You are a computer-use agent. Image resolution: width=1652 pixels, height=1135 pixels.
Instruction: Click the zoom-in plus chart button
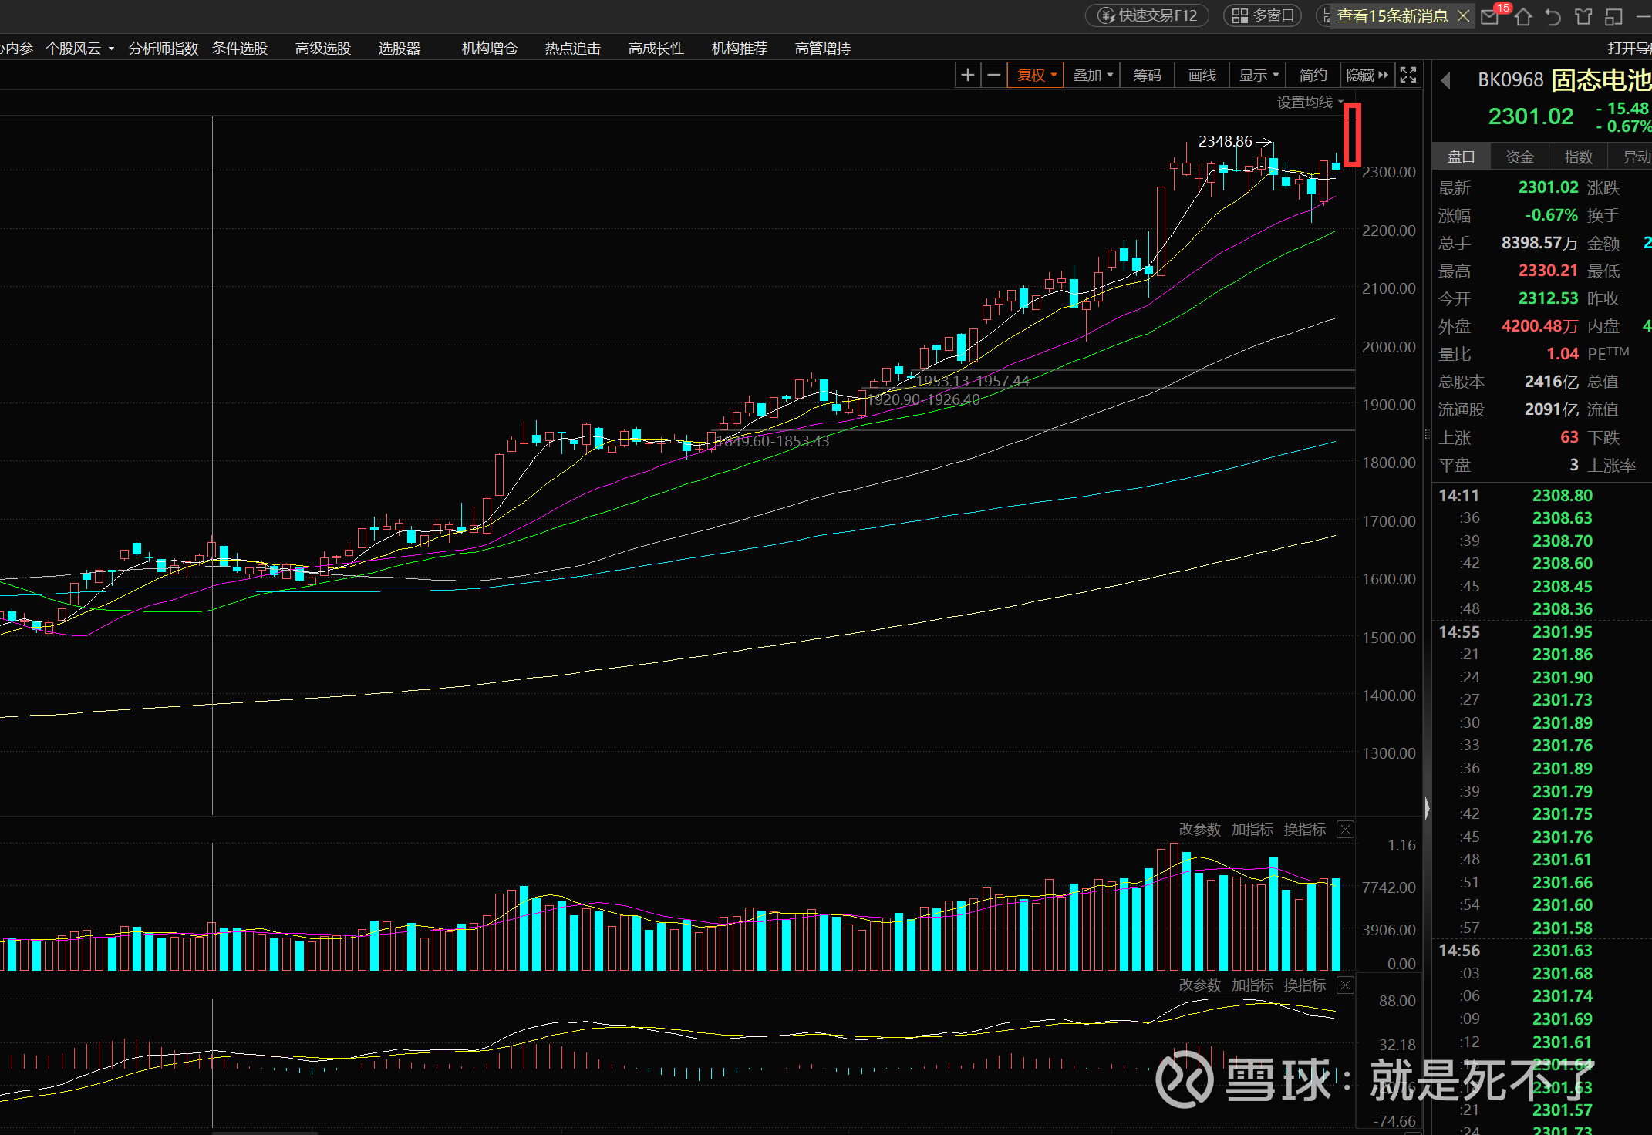point(967,75)
